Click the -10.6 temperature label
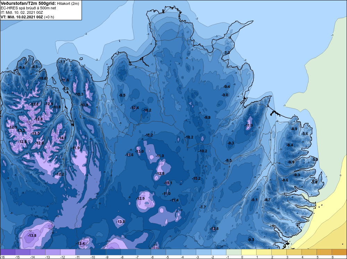Image resolution: width=347 pixels, height=259 pixels. point(42,78)
